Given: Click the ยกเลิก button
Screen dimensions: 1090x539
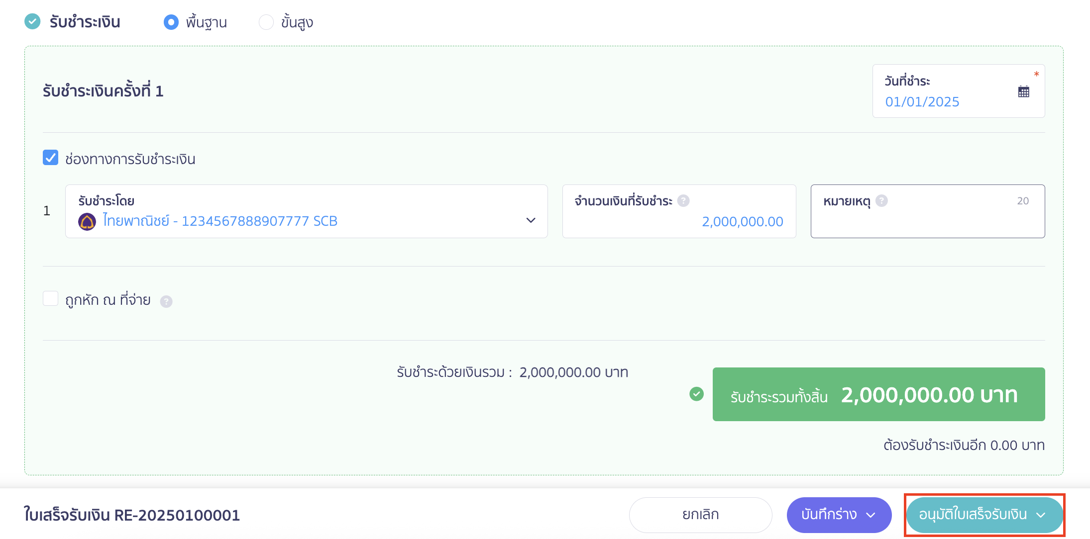Looking at the screenshot, I should tap(700, 515).
